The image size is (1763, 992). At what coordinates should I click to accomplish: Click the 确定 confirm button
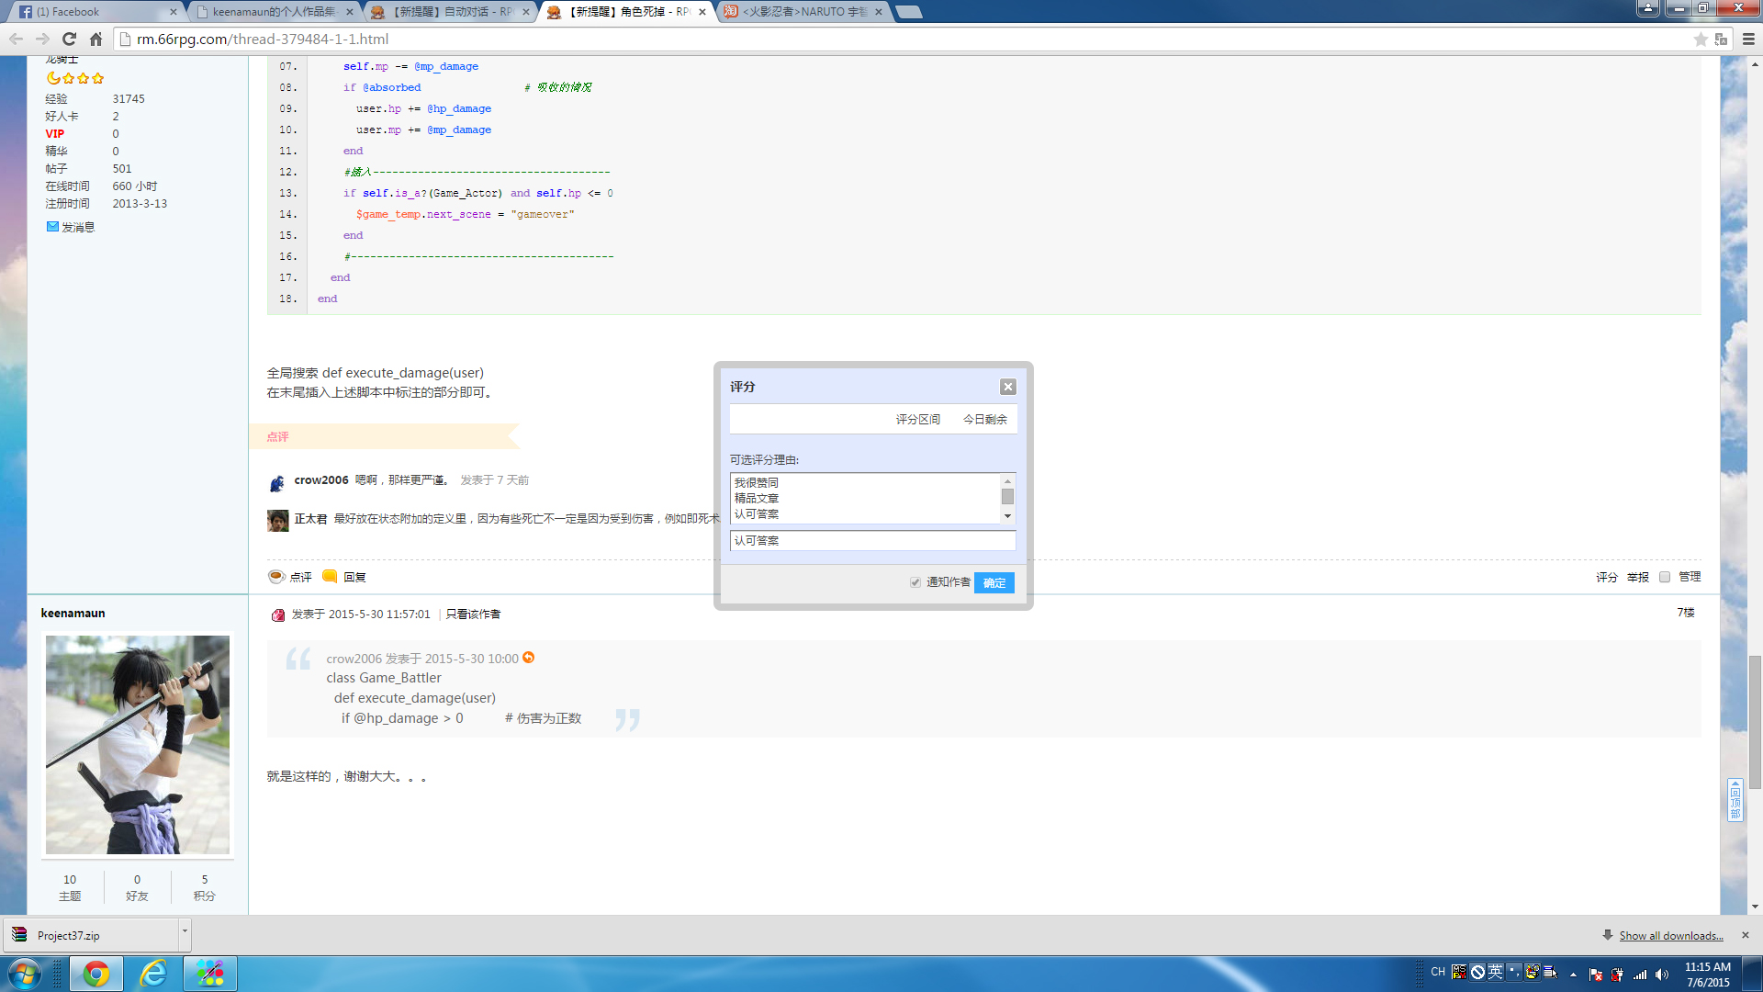[994, 582]
